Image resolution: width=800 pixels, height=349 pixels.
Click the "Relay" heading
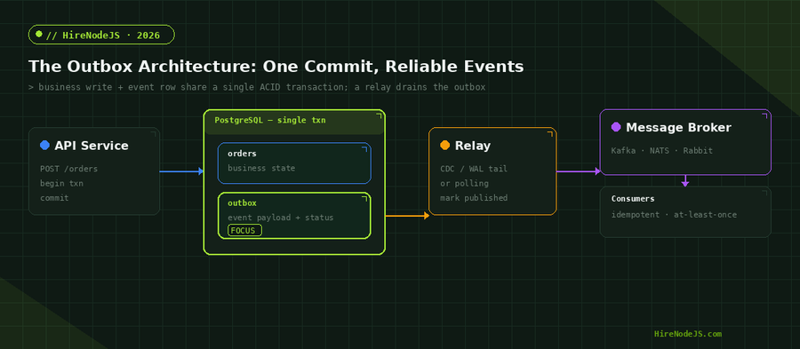pyautogui.click(x=473, y=146)
